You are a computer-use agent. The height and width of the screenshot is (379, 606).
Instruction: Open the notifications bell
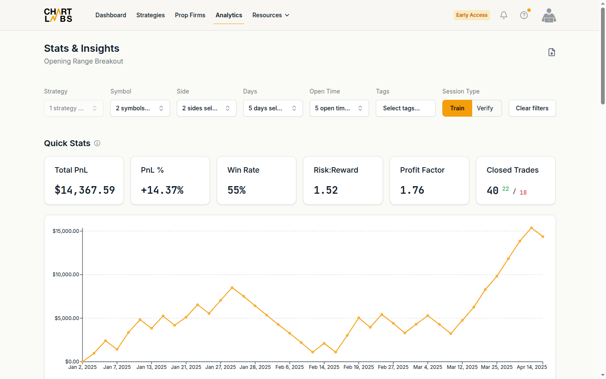point(504,15)
